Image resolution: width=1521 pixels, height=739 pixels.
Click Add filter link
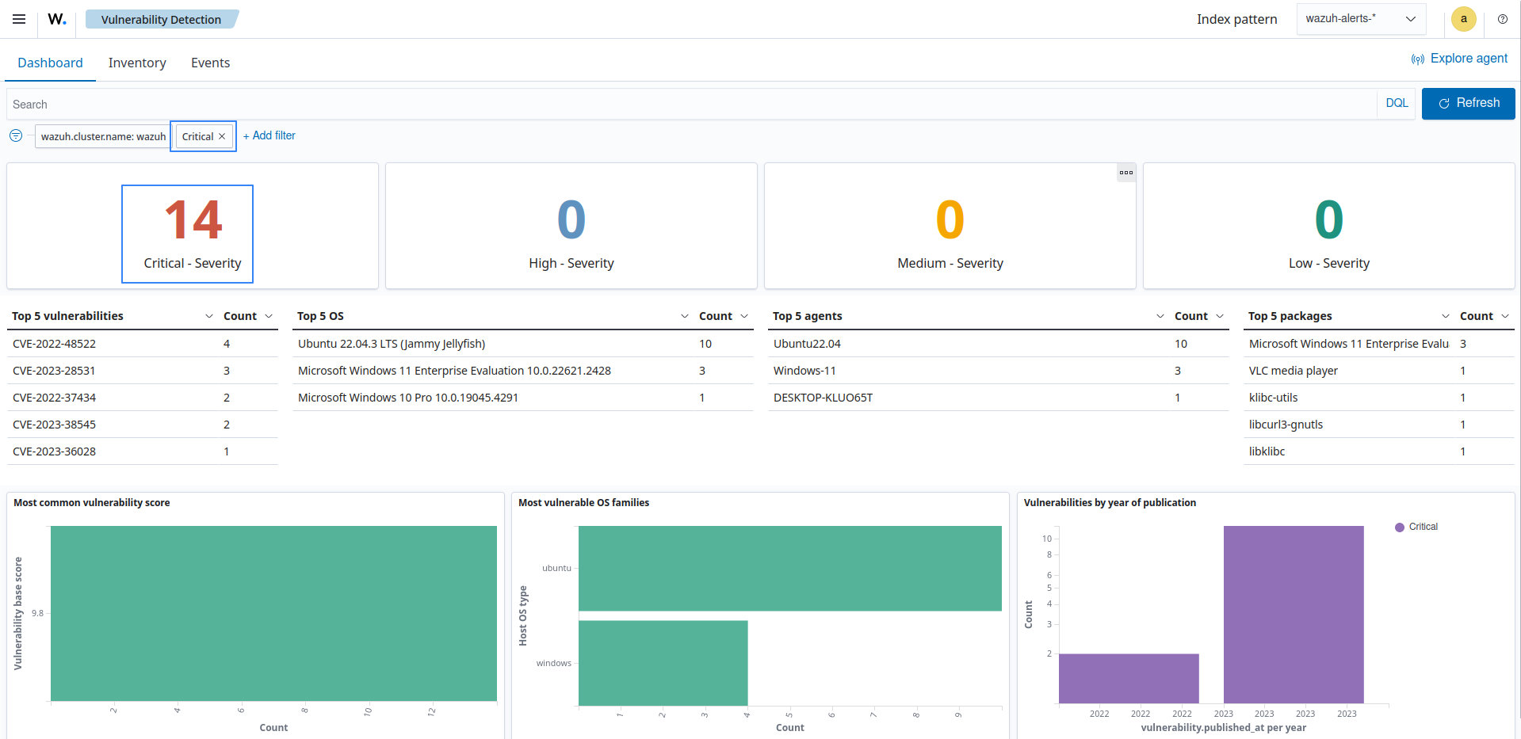click(269, 135)
